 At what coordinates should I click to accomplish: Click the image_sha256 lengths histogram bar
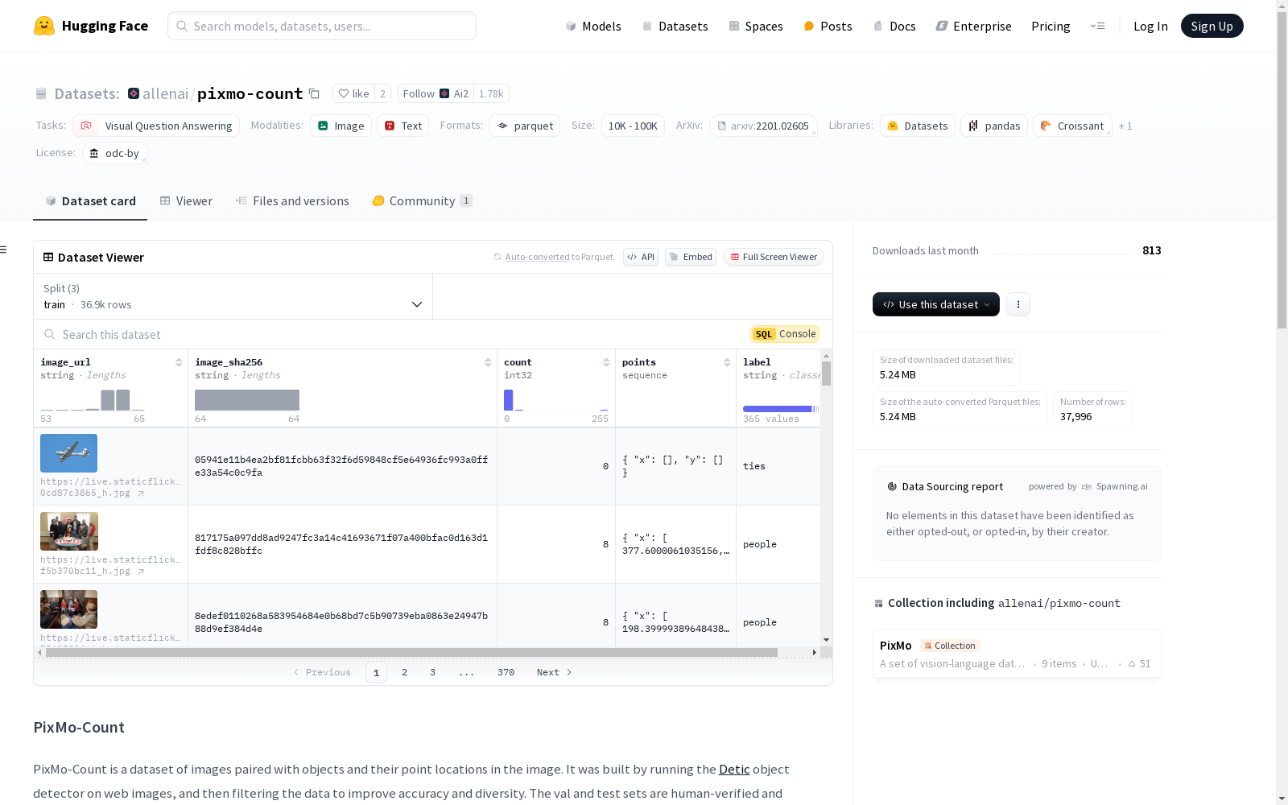[x=247, y=400]
